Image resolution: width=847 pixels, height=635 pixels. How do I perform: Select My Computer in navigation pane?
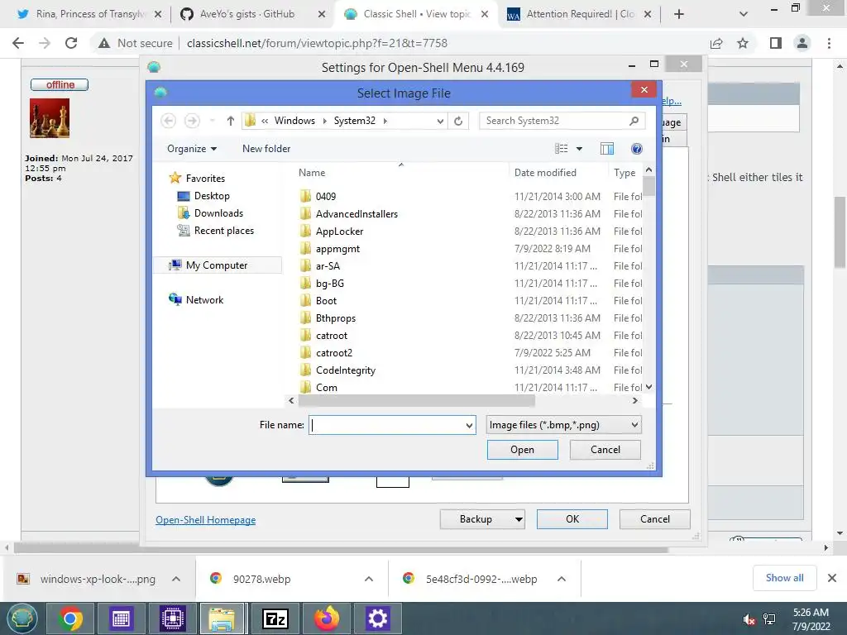[x=216, y=265]
